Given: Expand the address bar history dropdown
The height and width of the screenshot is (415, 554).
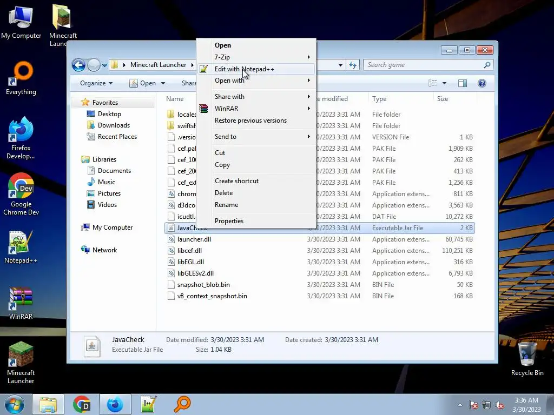Looking at the screenshot, I should pyautogui.click(x=340, y=65).
